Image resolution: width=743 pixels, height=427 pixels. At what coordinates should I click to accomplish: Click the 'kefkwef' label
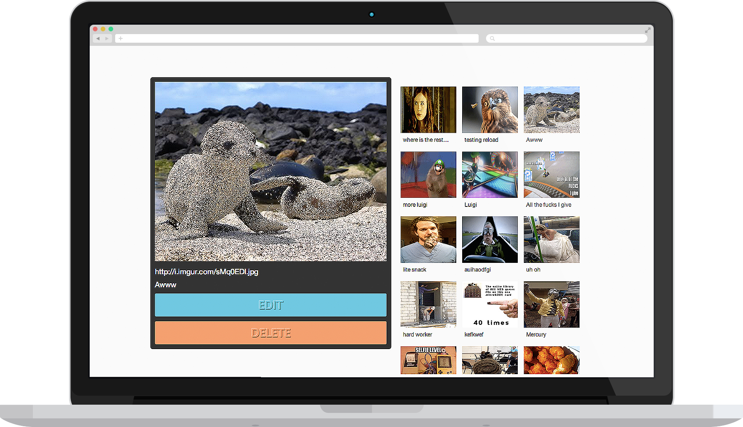[474, 335]
